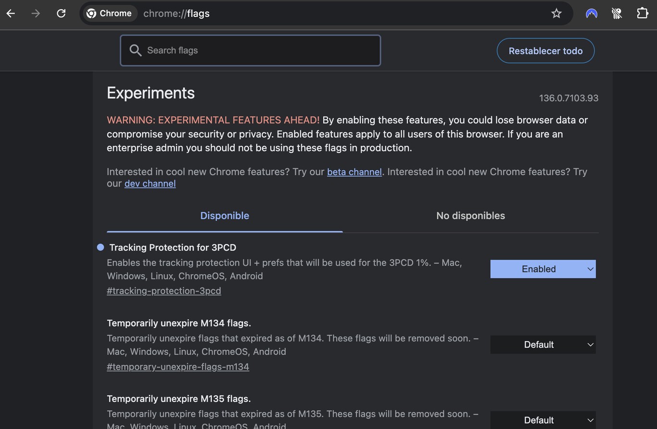Click the magnifier icon in Search flags

[x=136, y=50]
